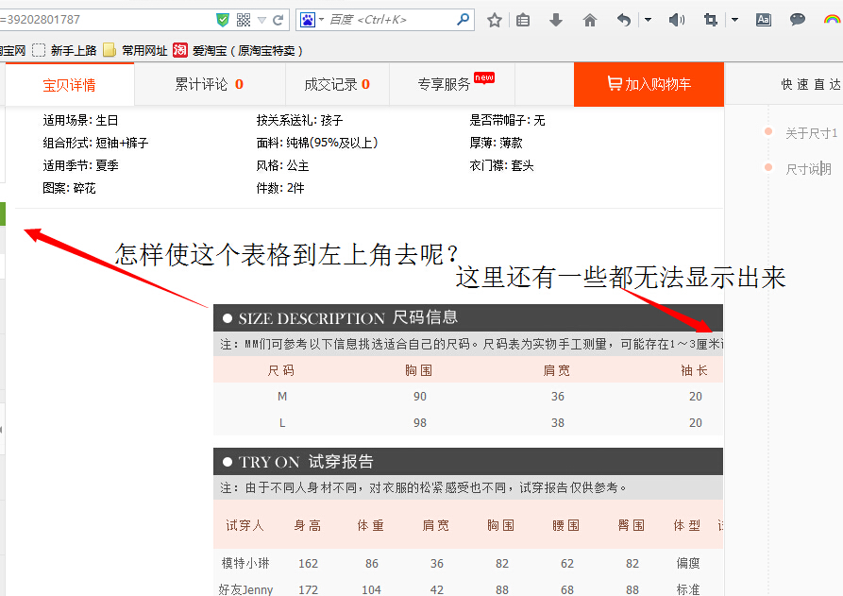Open the downloads arrow icon
This screenshot has height=596, width=843.
(x=556, y=21)
